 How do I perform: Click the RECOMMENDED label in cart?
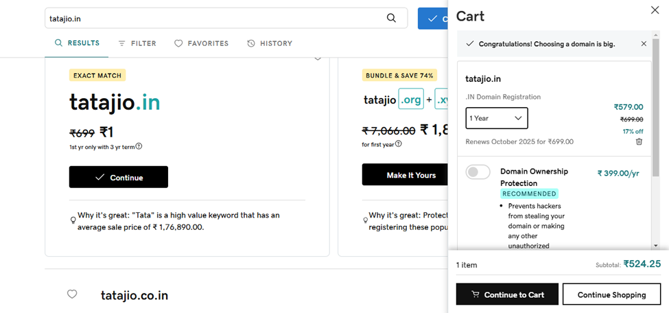[x=529, y=194]
